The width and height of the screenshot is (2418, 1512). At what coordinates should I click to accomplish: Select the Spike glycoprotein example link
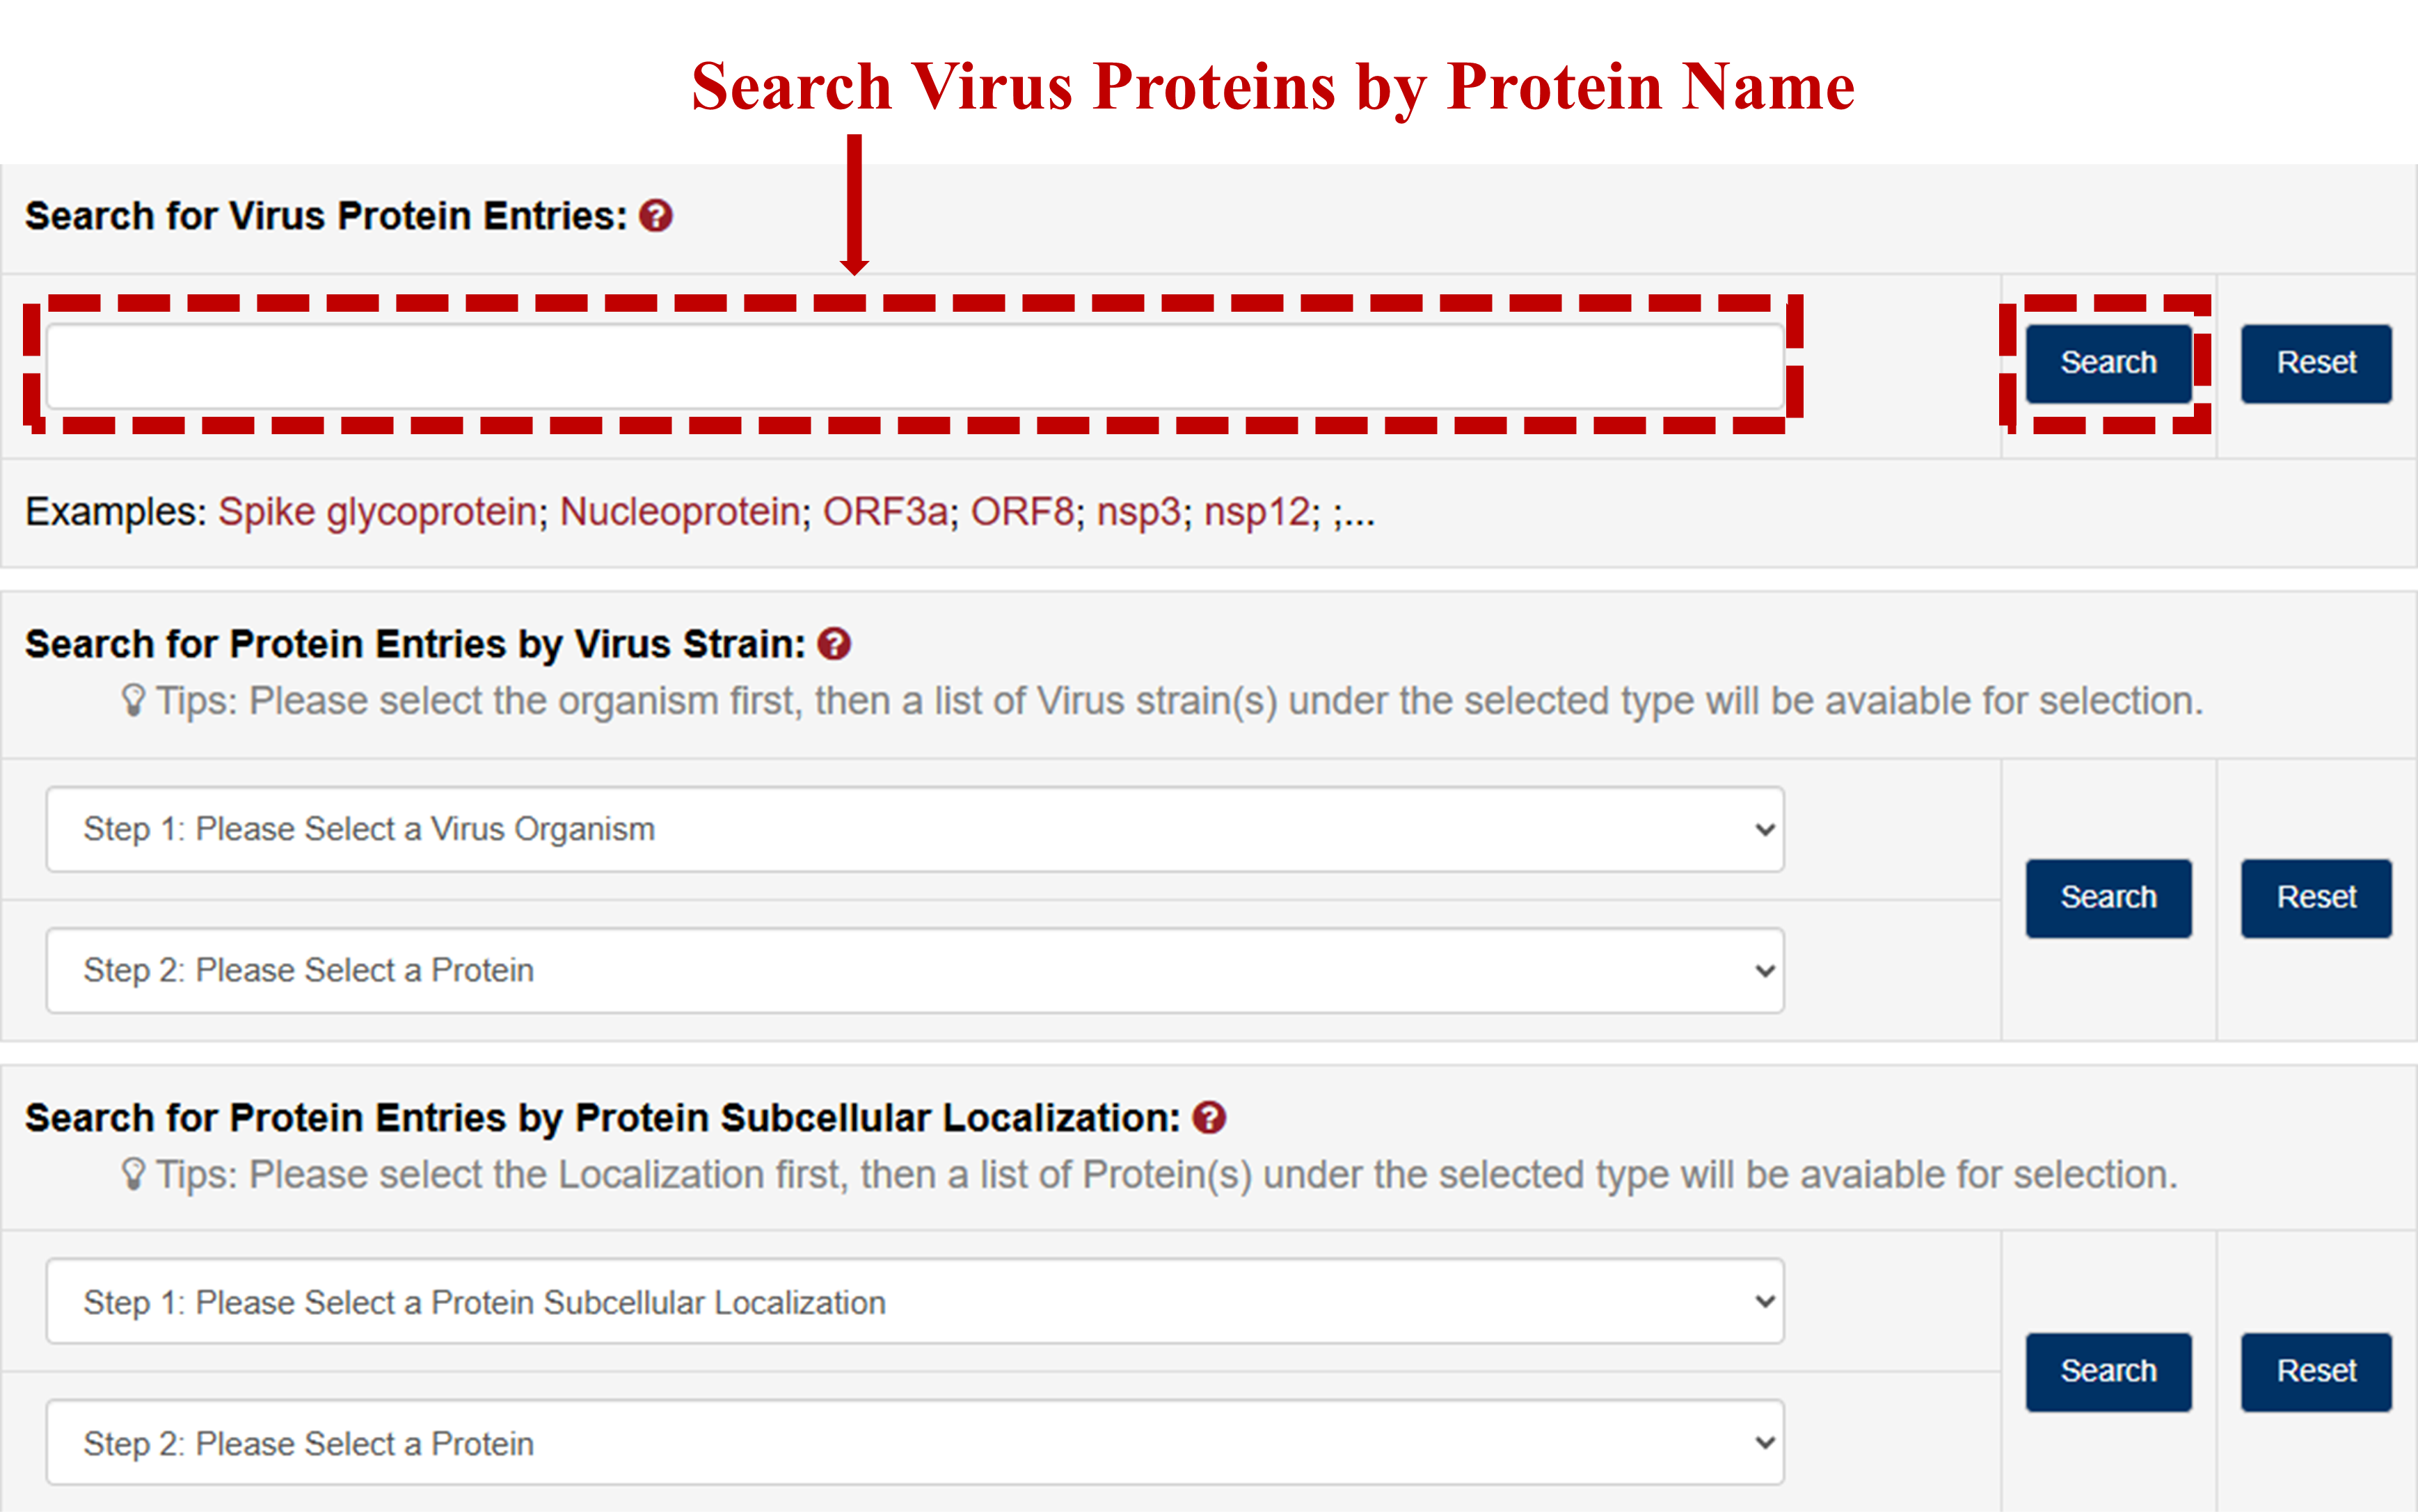(x=378, y=512)
